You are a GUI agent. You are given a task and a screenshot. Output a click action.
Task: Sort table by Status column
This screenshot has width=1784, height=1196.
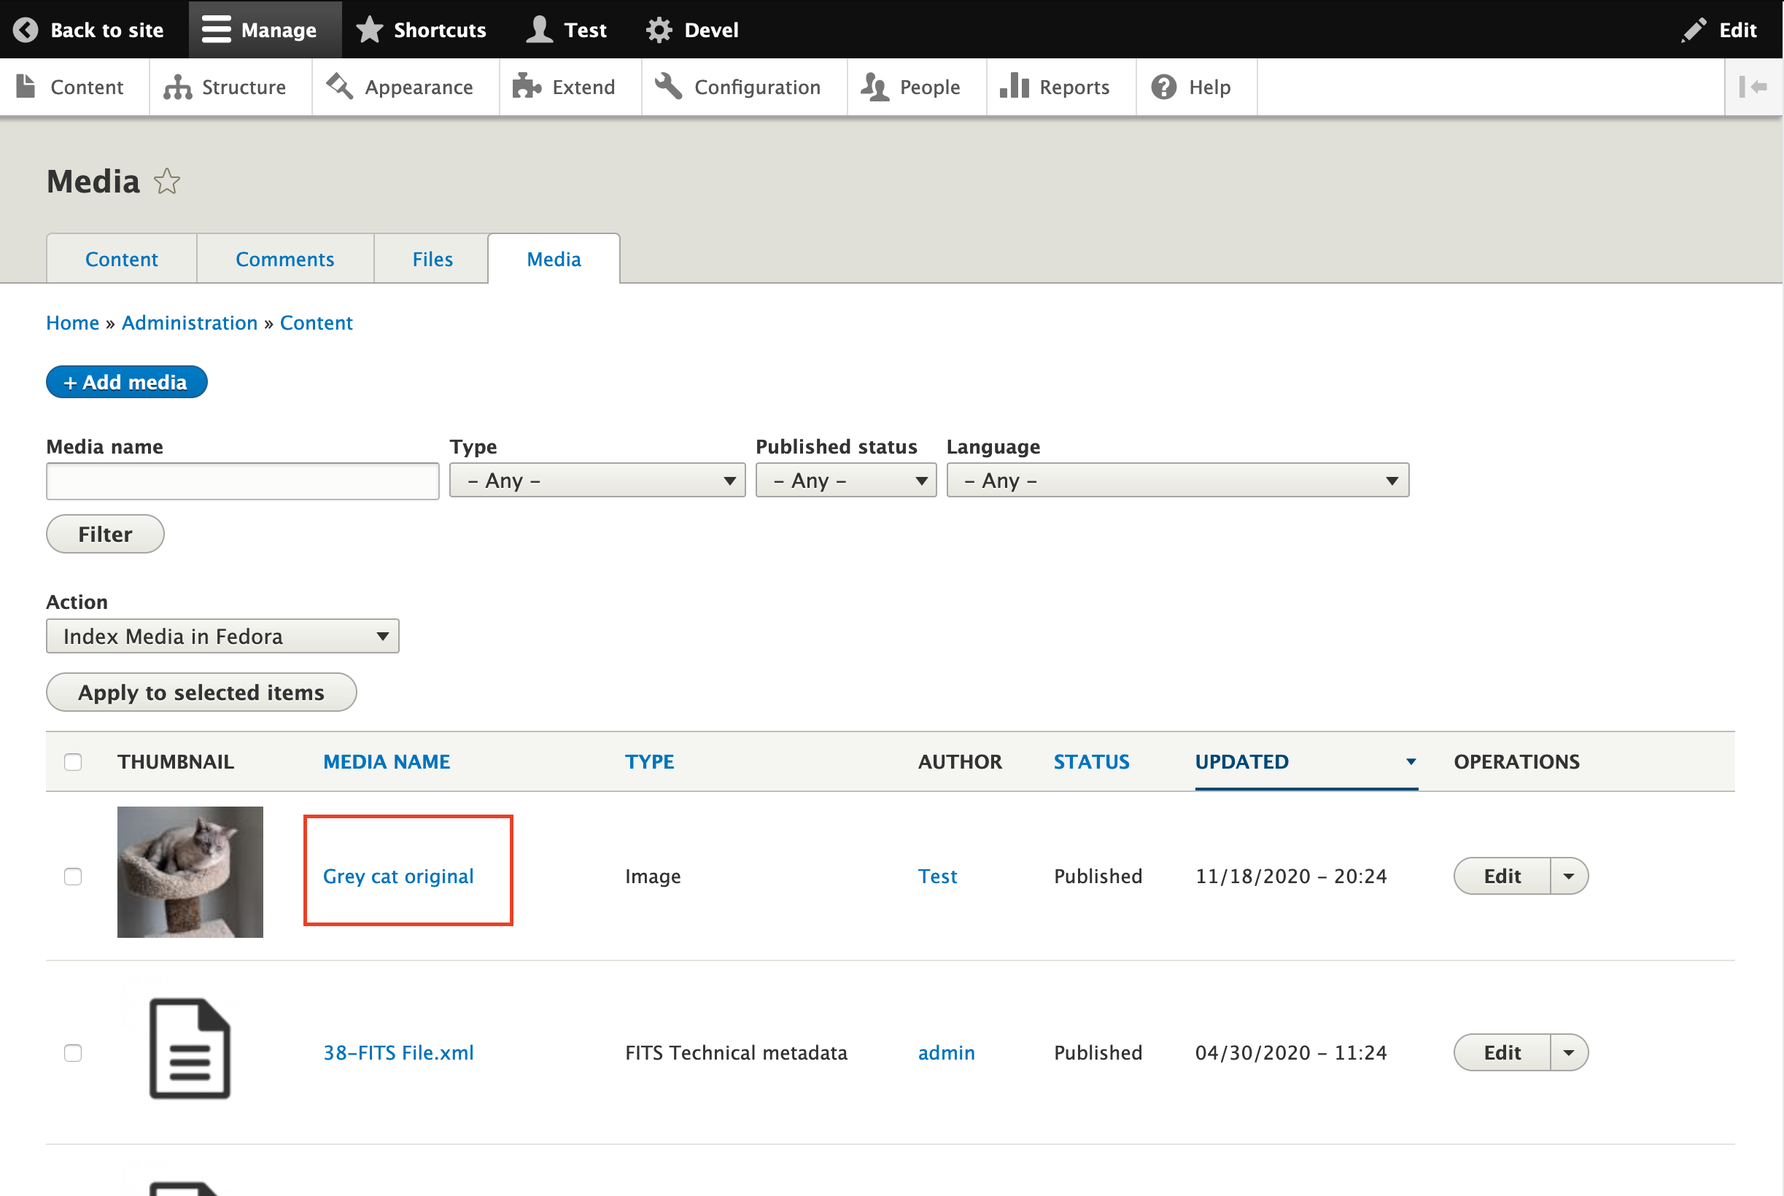click(1091, 761)
